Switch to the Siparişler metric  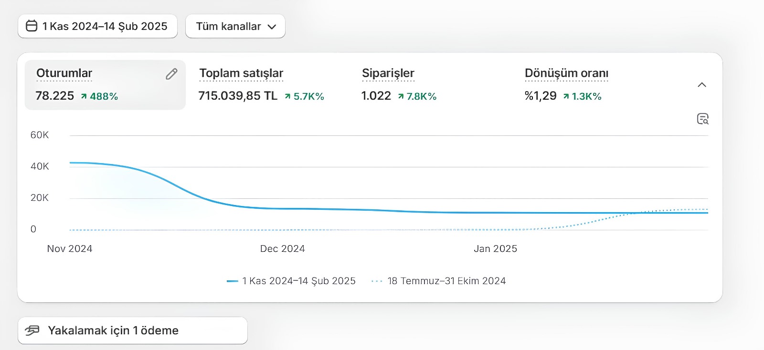pyautogui.click(x=388, y=73)
